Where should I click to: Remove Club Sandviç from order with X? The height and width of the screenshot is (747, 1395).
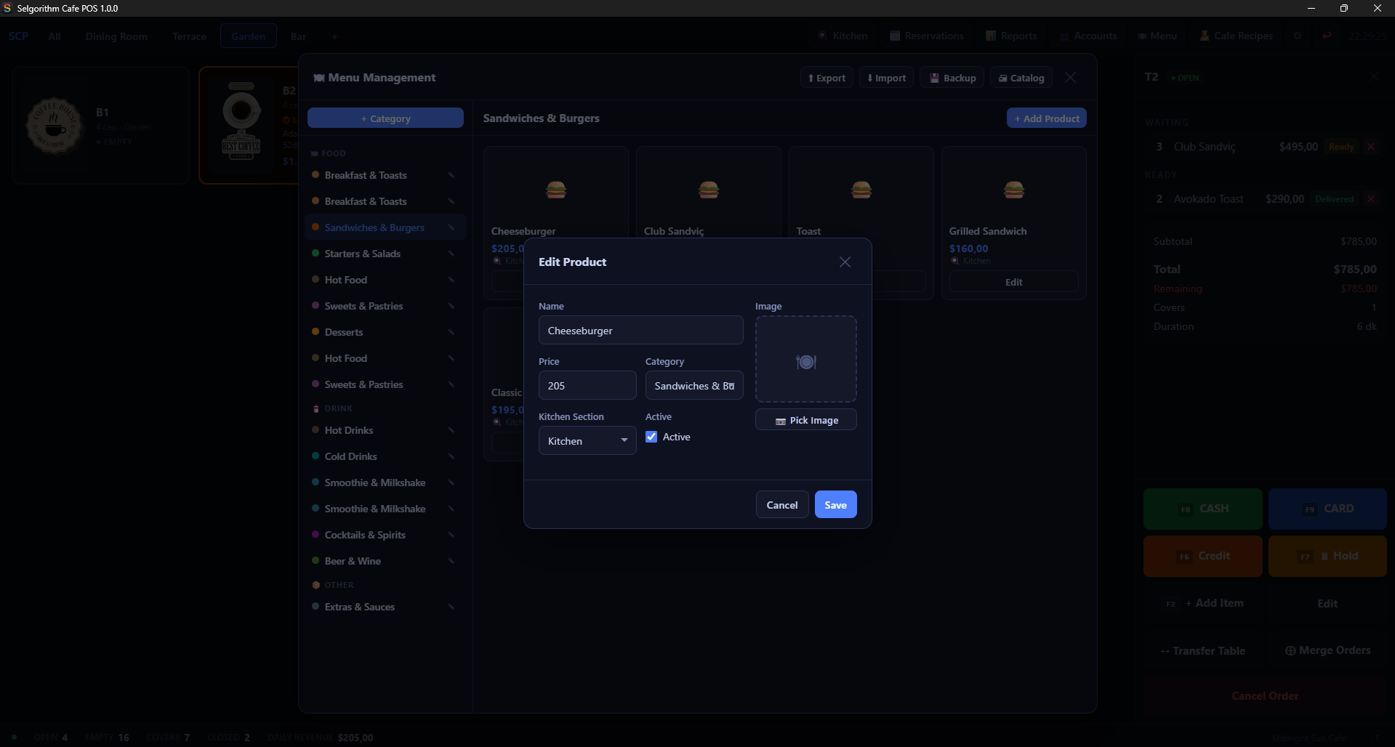click(1371, 147)
